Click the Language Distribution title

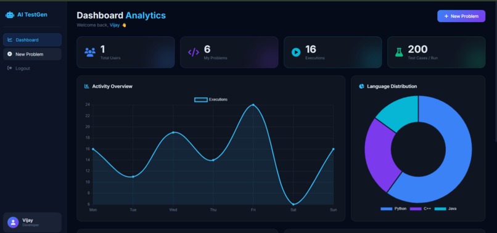tap(392, 86)
